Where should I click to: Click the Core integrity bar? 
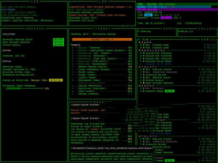(x=177, y=4)
